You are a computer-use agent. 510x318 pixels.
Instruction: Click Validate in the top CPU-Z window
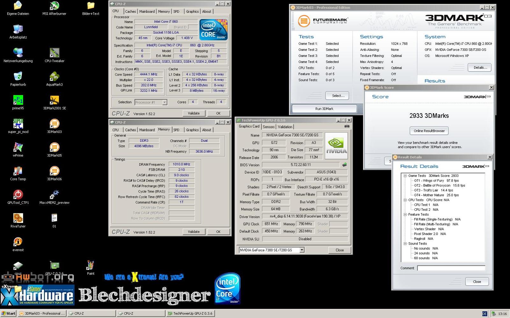coord(194,113)
